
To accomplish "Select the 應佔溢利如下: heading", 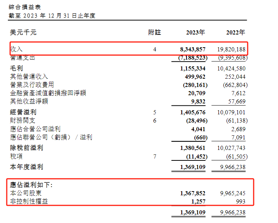I will click(31, 185).
